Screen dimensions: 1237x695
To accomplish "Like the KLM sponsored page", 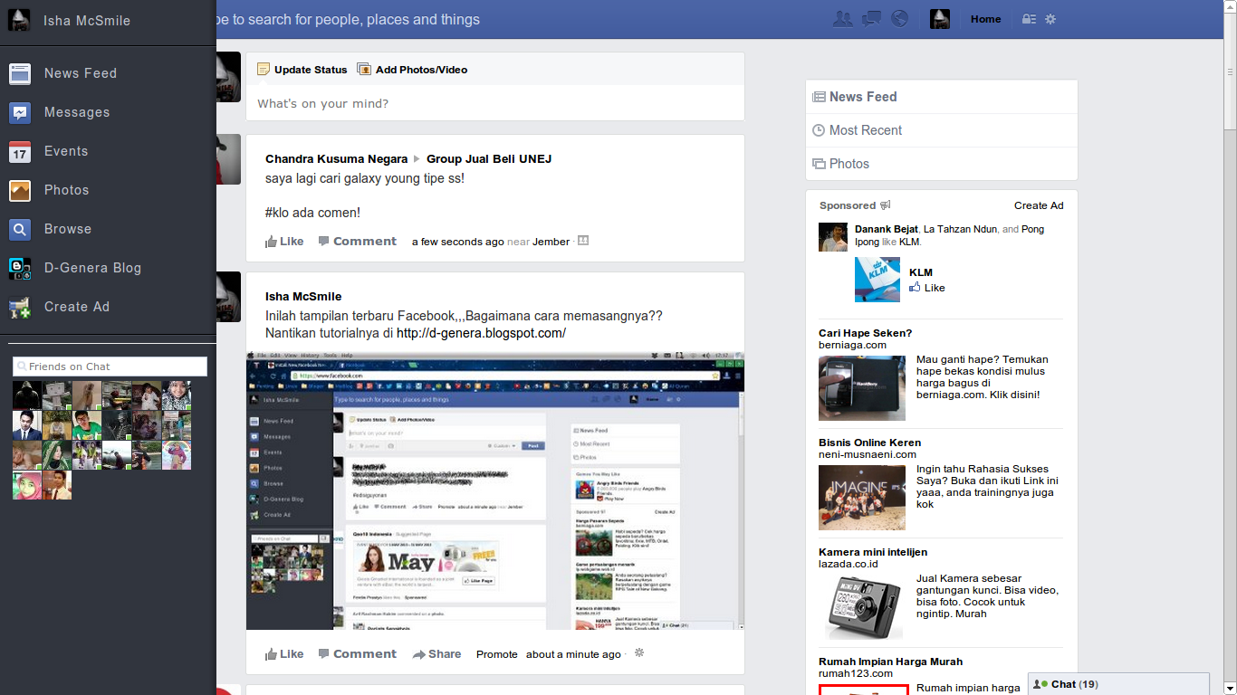I will pos(928,288).
